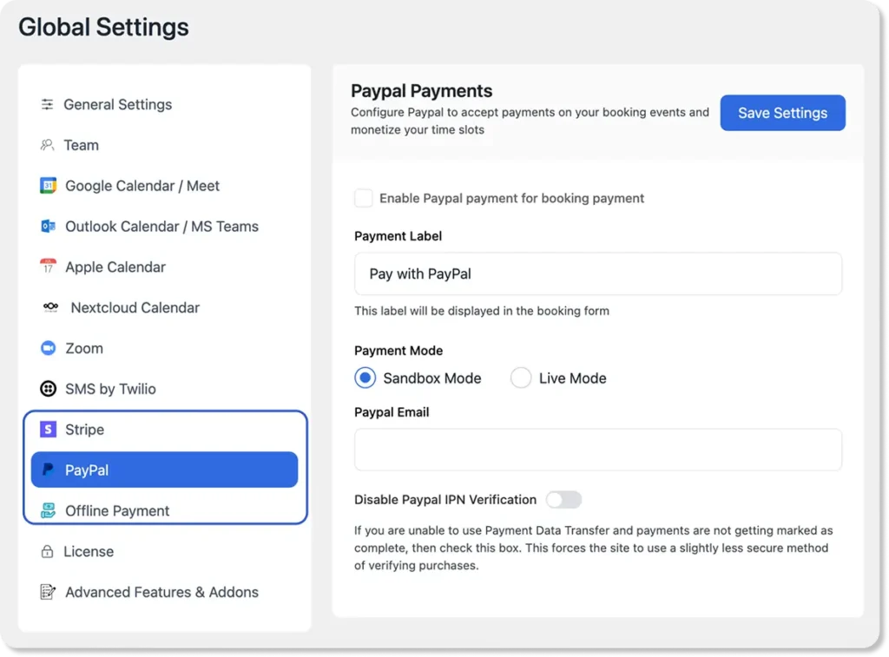889x657 pixels.
Task: Toggle Disable Paypal IPN Verification switch
Action: (x=563, y=500)
